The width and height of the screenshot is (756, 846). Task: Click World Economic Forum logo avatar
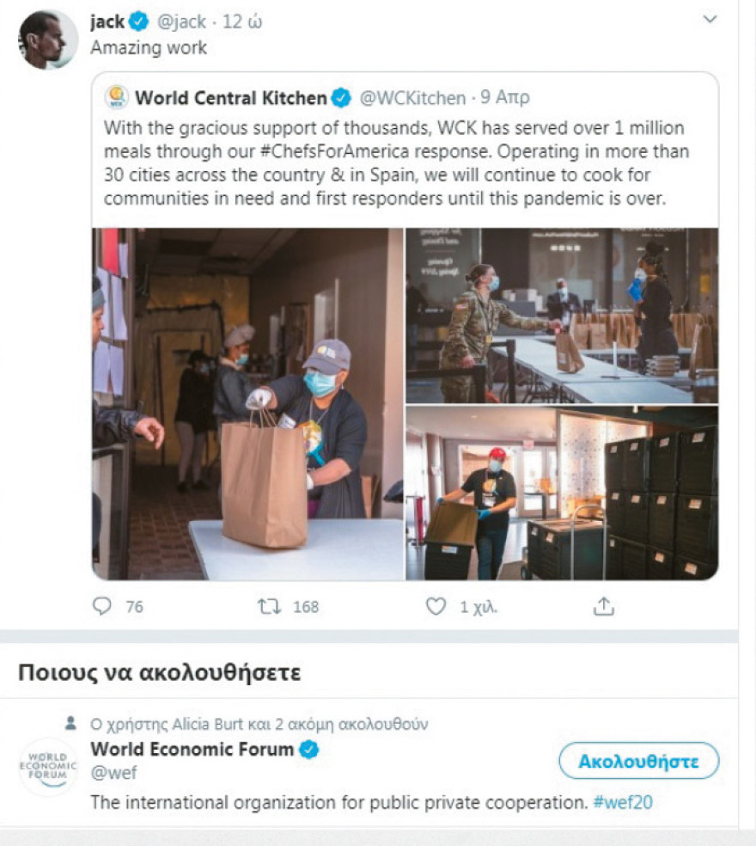[x=48, y=766]
